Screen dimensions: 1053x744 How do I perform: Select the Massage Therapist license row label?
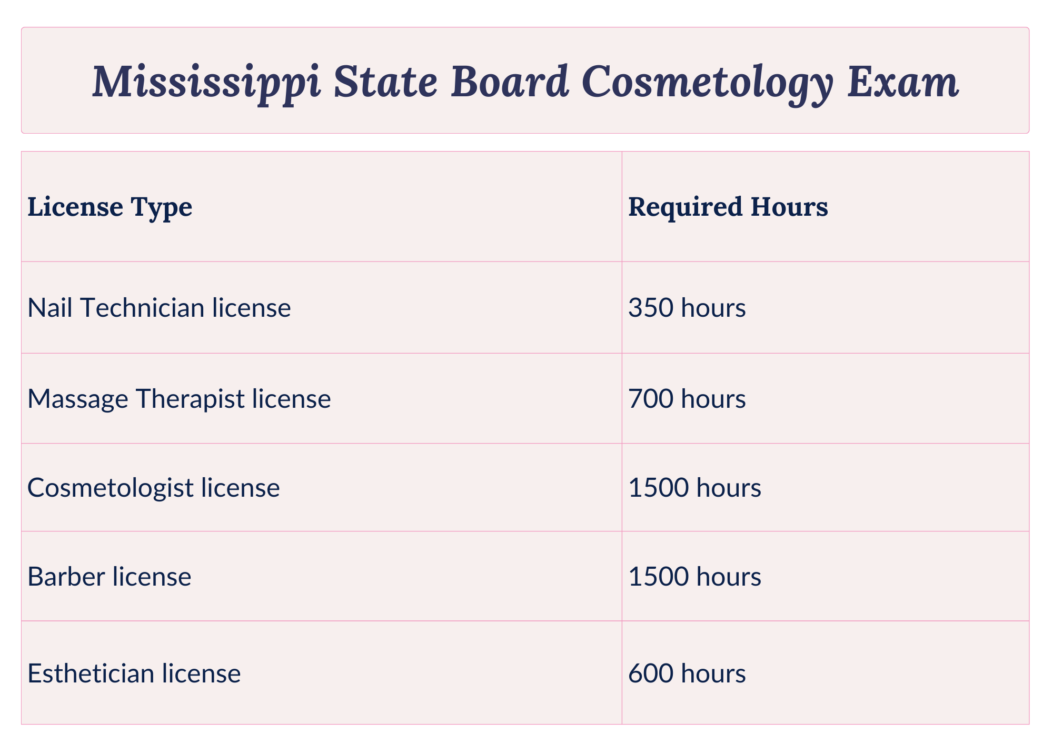click(179, 398)
